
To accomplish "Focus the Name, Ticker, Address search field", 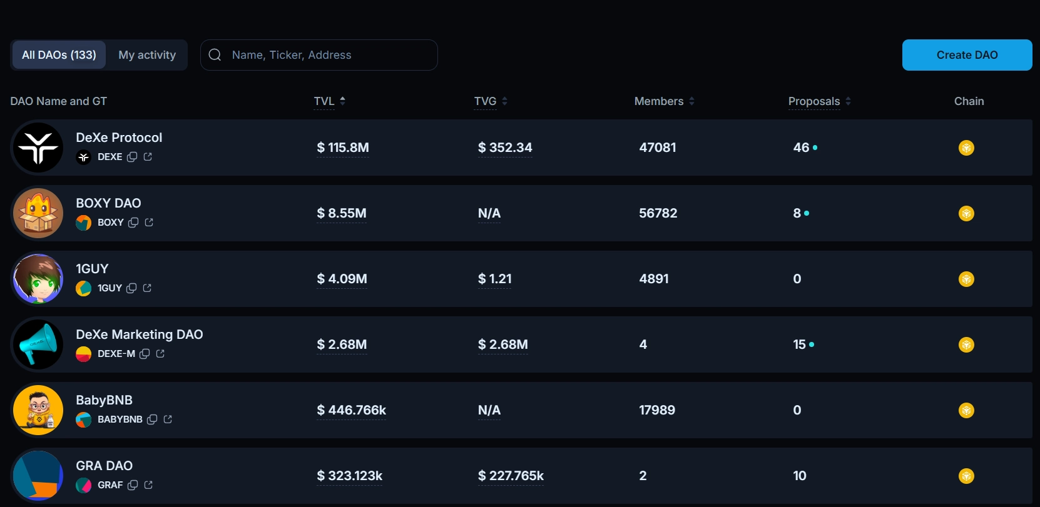I will click(329, 55).
